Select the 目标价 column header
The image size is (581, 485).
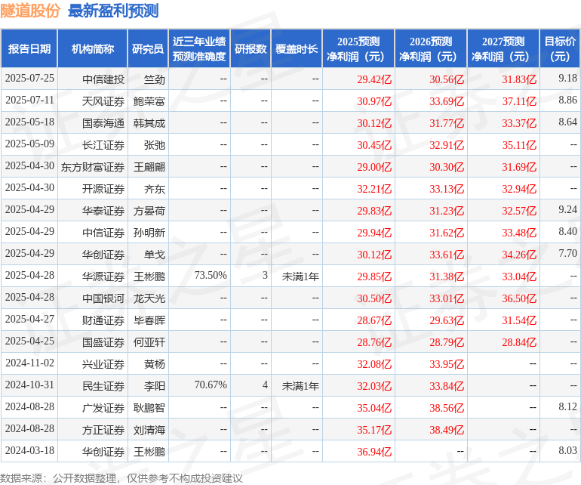560,49
